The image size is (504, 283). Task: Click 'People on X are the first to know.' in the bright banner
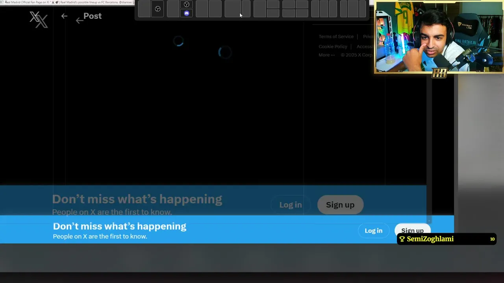[100, 237]
